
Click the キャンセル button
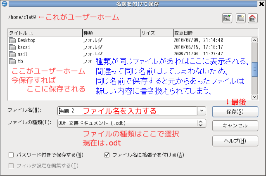click(x=235, y=126)
